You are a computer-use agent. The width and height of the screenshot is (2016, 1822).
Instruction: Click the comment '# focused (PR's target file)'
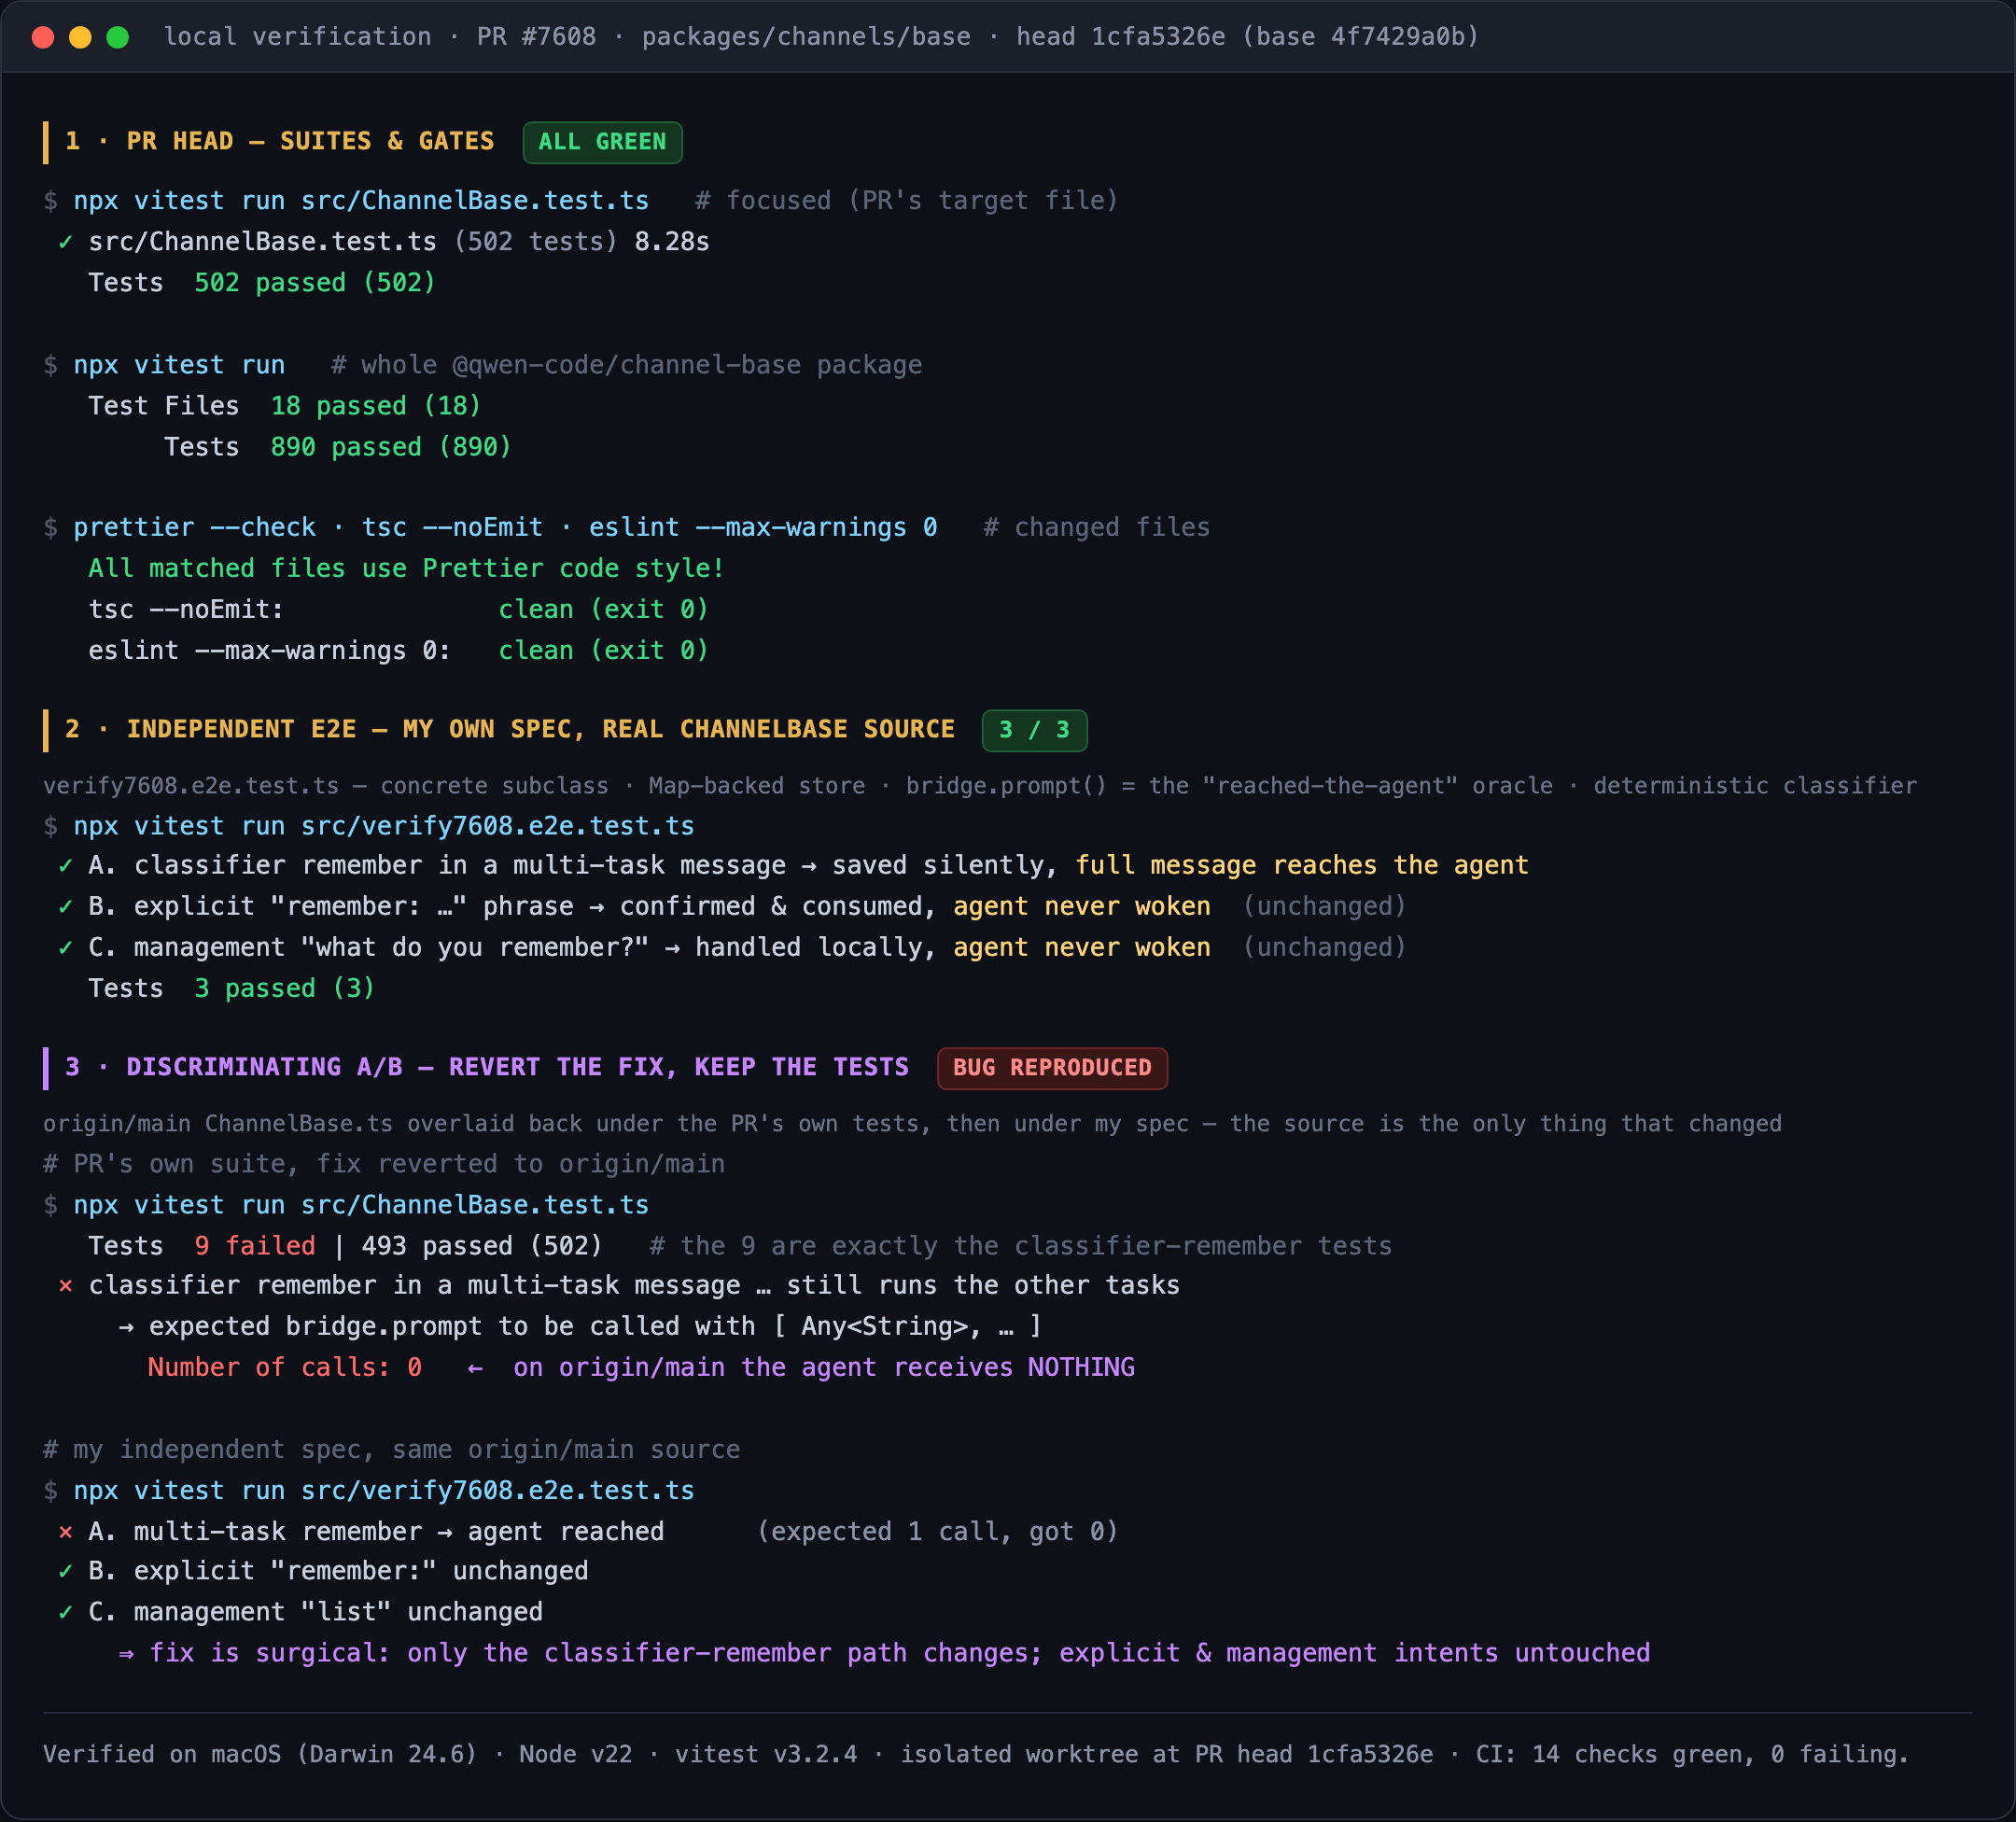(907, 201)
